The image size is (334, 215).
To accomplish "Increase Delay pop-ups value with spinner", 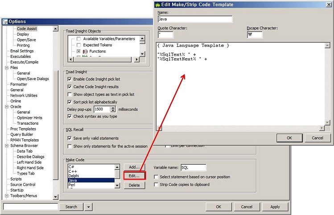I will 113,107.
